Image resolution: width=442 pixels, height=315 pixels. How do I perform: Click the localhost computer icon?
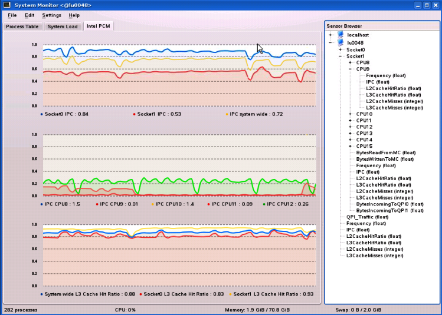340,35
